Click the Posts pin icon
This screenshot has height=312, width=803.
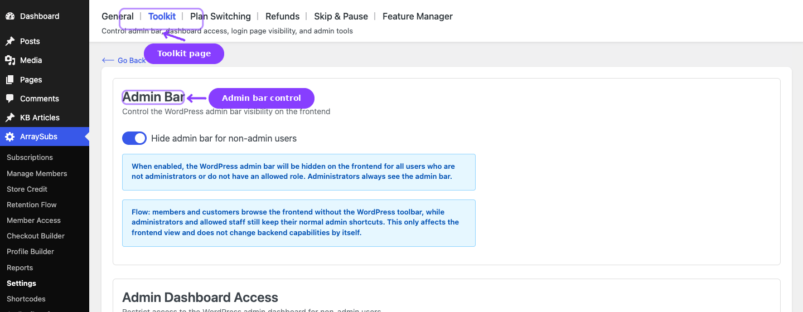point(10,41)
